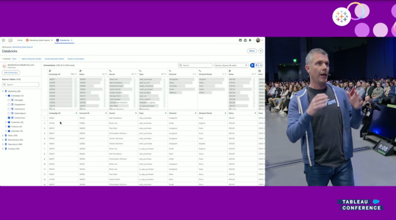Click the Campaigns folder icon
The width and height of the screenshot is (396, 220).
click(x=9, y=96)
